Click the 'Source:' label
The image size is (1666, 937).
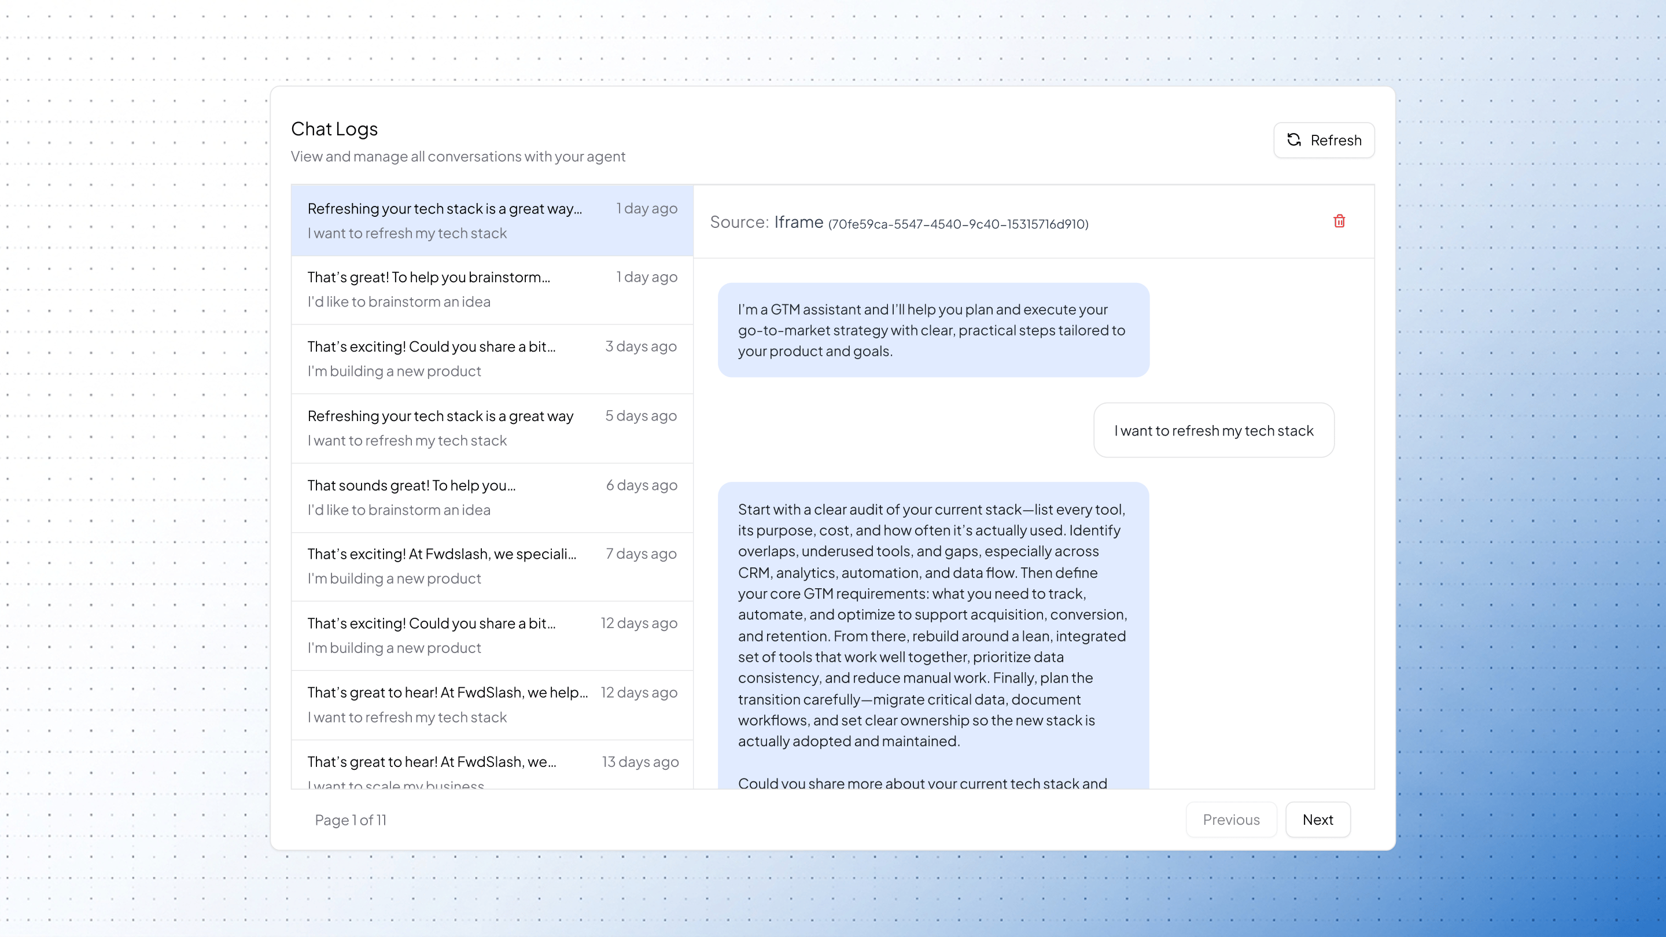point(739,222)
